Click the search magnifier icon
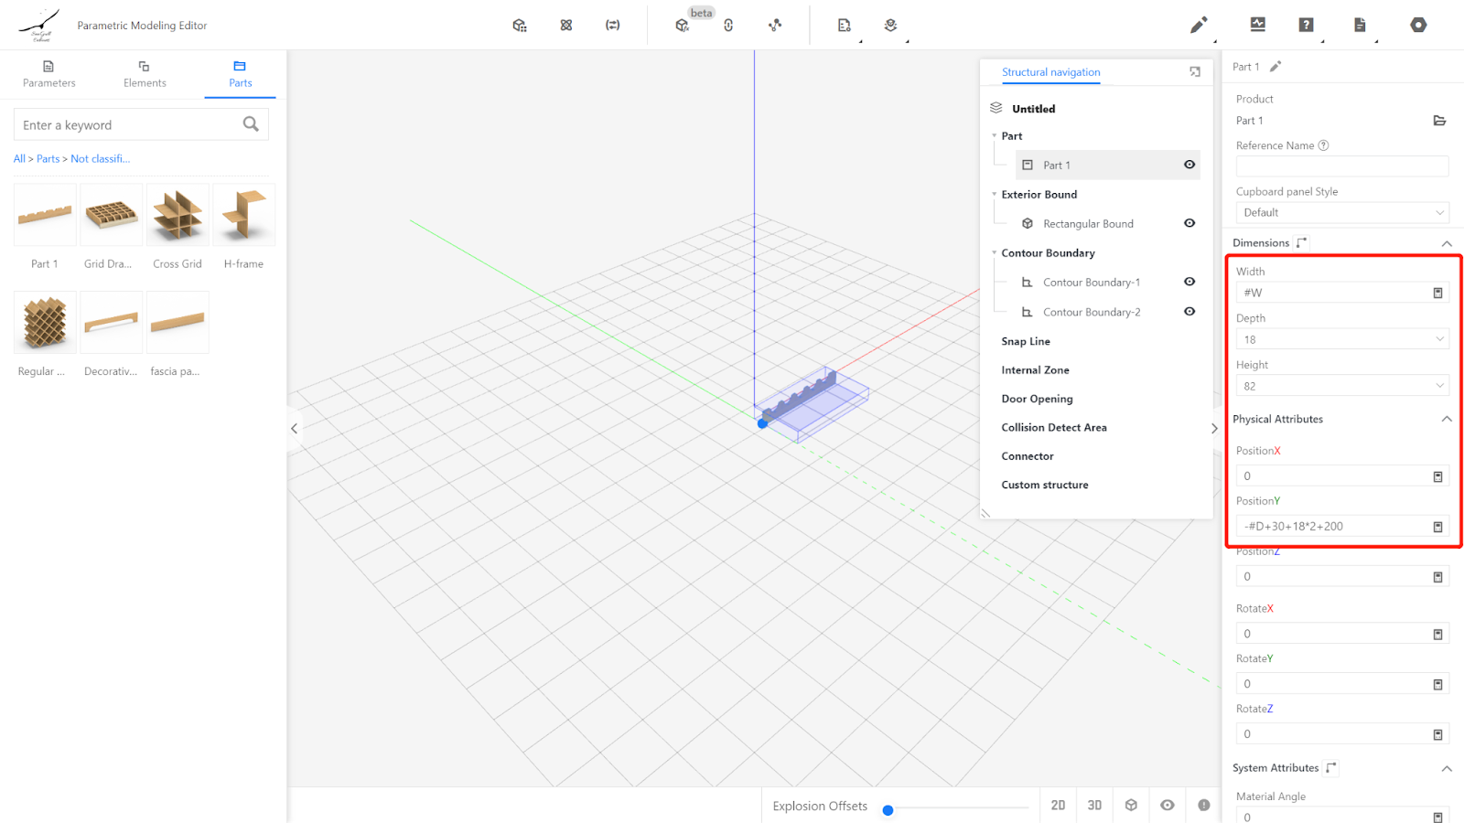Viewport: 1464px width, 823px height. pos(251,124)
